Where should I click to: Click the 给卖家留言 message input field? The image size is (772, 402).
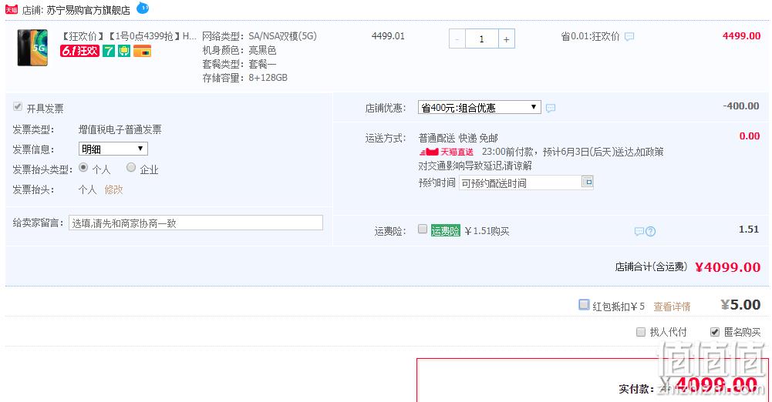coord(196,223)
